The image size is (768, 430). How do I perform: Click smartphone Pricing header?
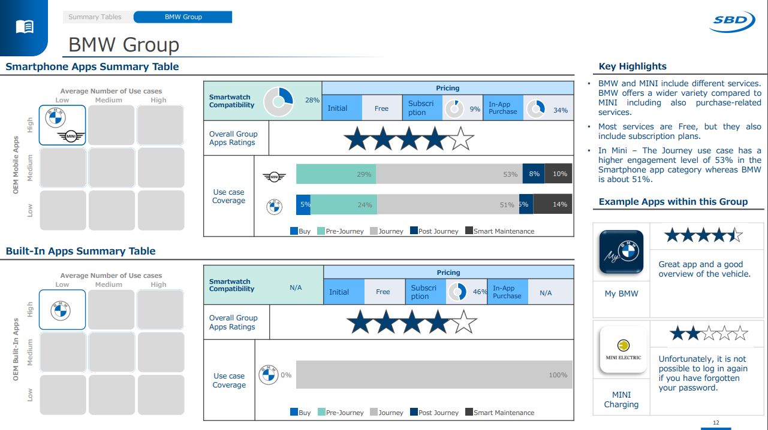click(x=448, y=88)
